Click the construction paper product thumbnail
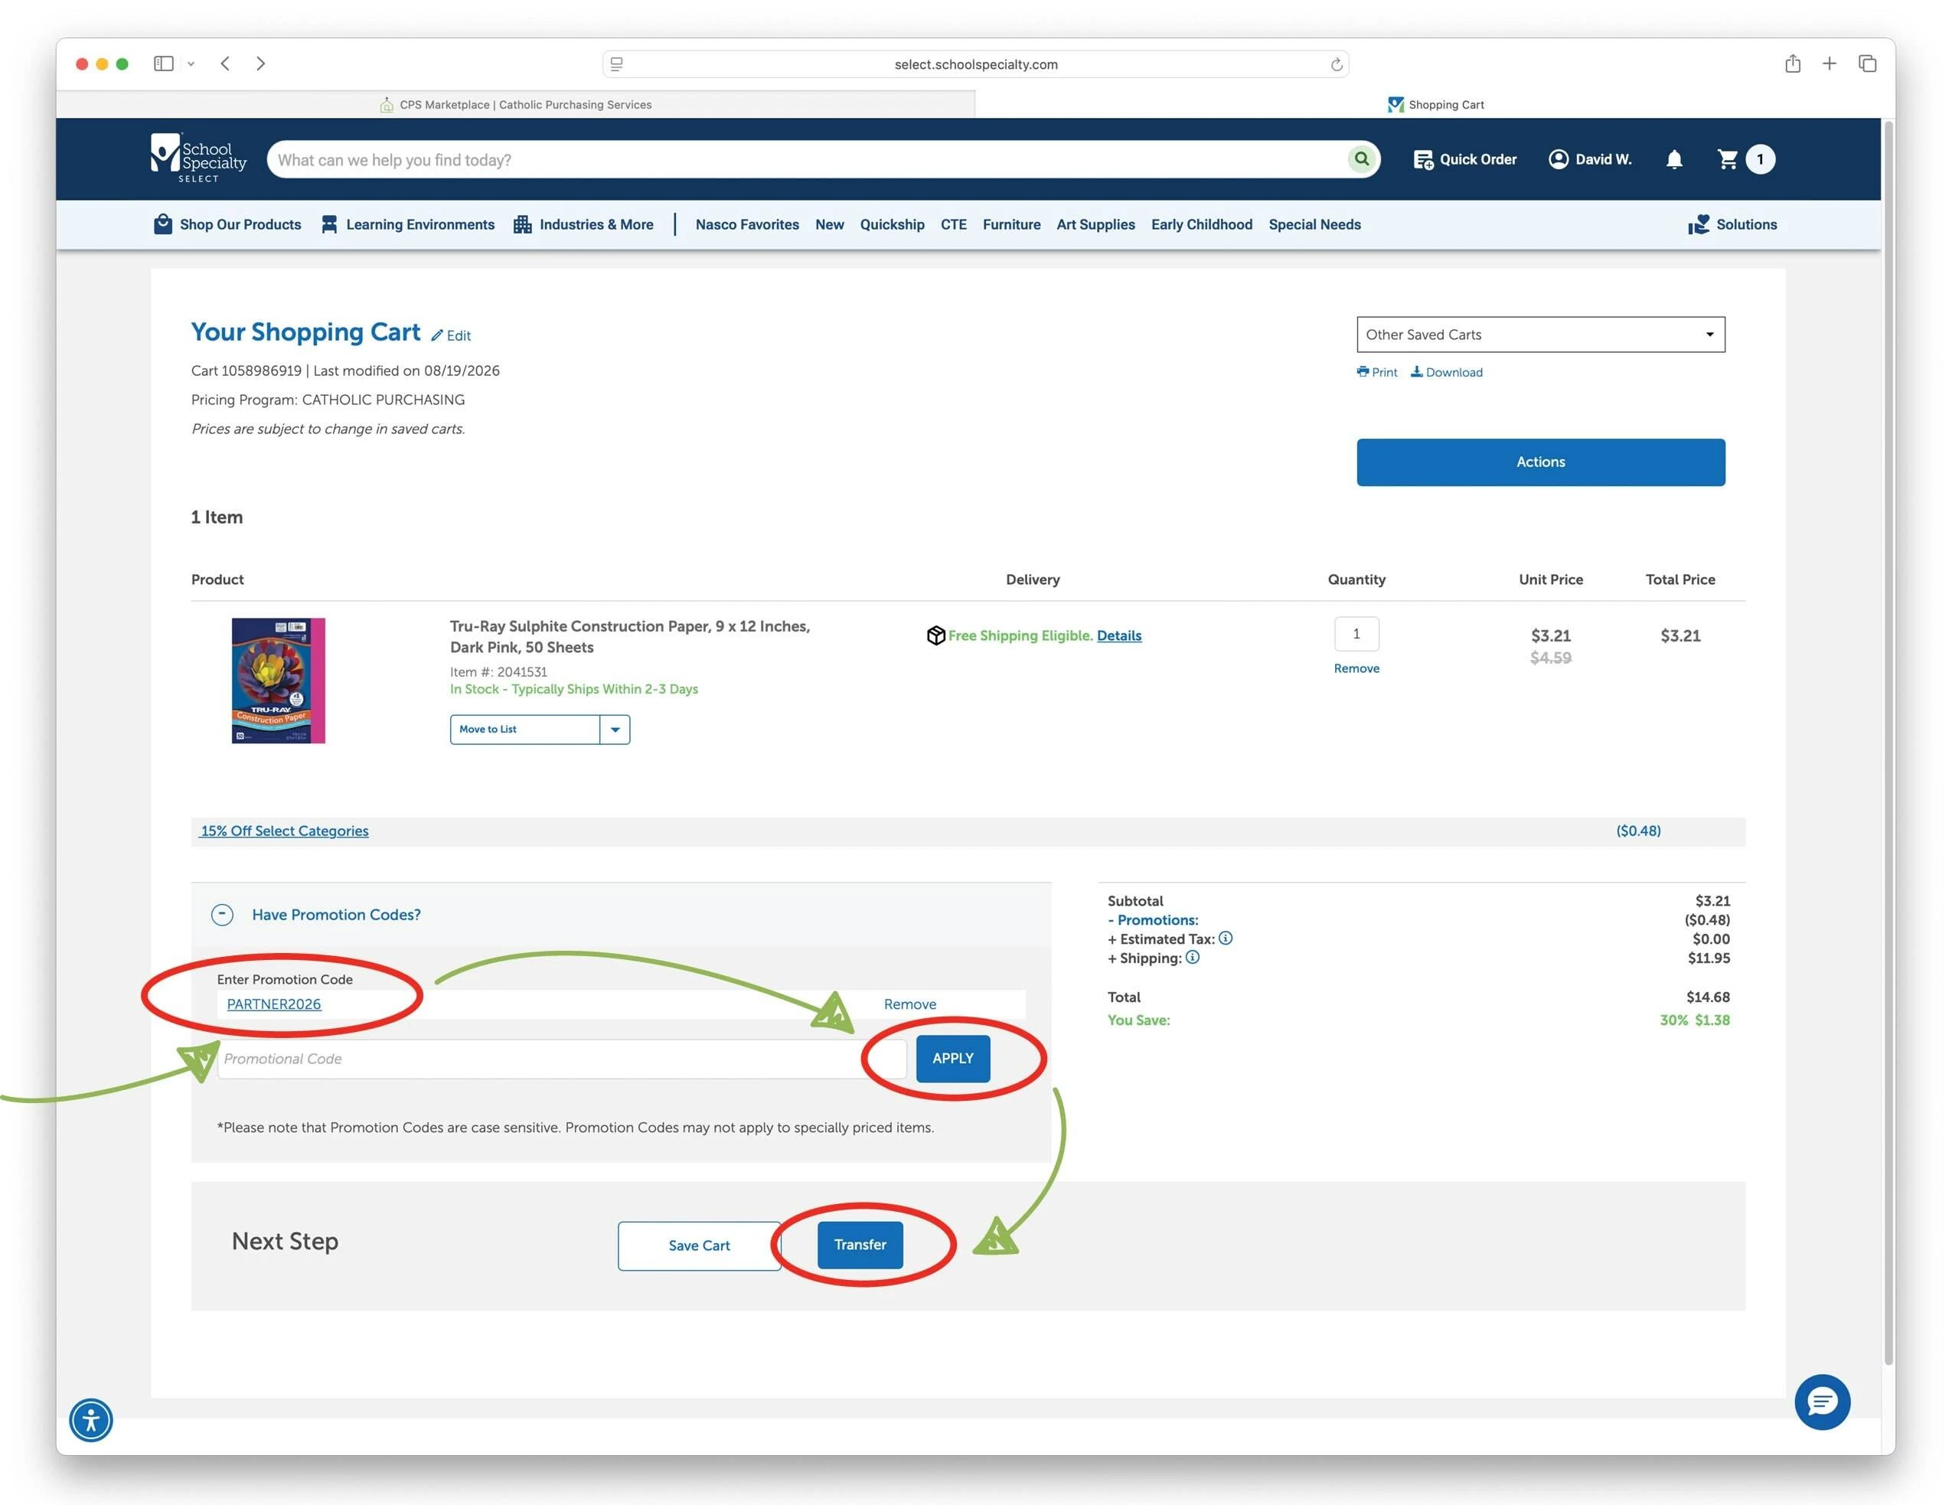This screenshot has height=1505, width=1952. tap(278, 680)
